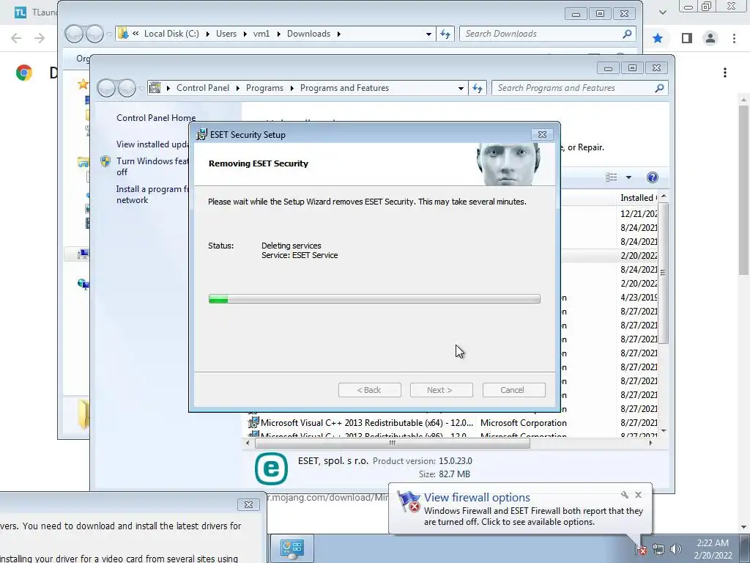This screenshot has width=750, height=563.
Task: Click the network tray icon
Action: coord(658,550)
